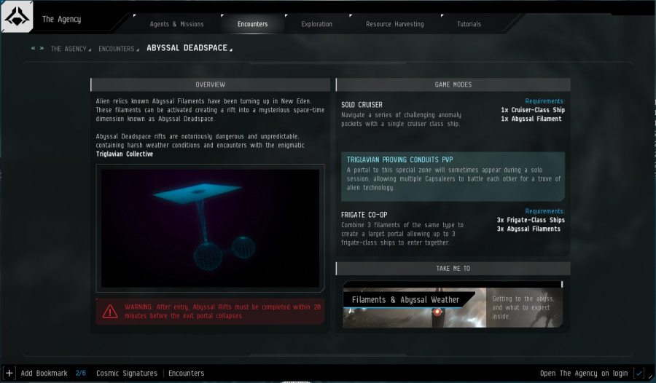Click '3x Abyssal Filaments' requirement

pos(528,229)
